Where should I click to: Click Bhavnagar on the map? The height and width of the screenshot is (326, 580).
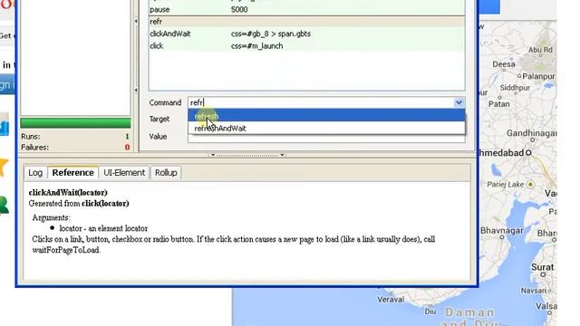501,230
